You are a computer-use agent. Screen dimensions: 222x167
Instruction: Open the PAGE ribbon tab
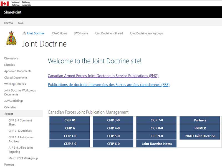click(x=21, y=23)
